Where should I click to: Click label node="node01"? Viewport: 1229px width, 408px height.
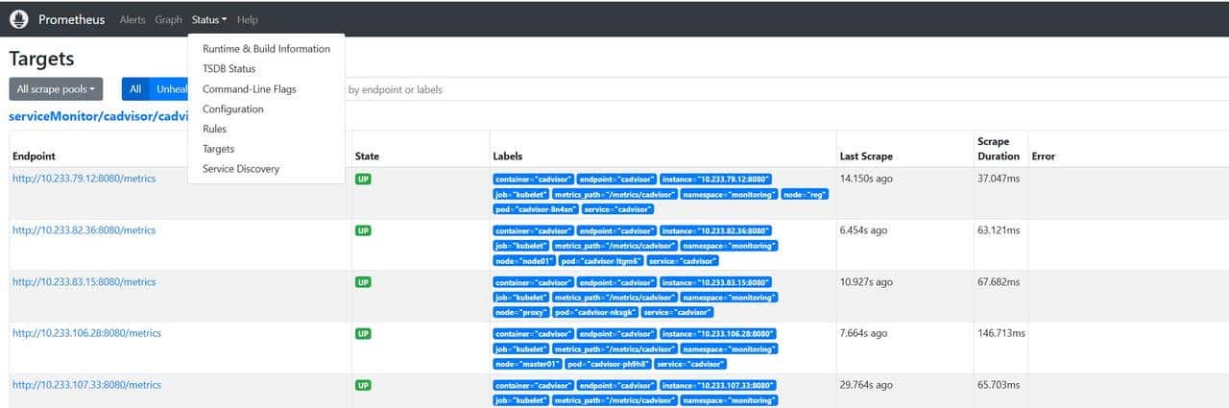point(524,261)
